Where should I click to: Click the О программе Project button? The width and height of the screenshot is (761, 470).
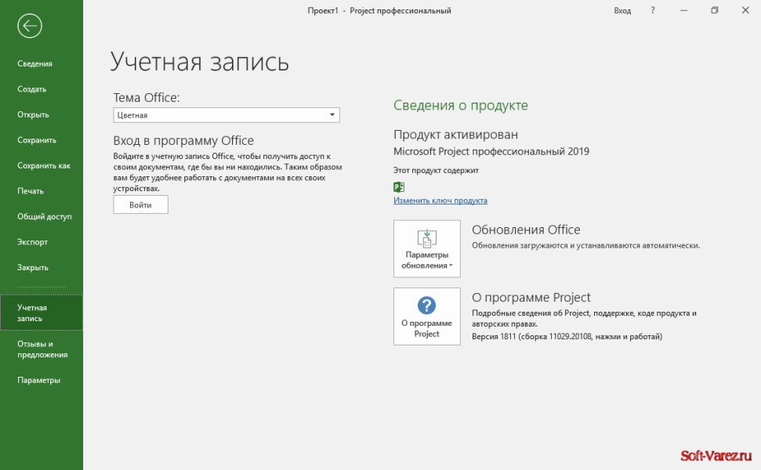pyautogui.click(x=427, y=316)
